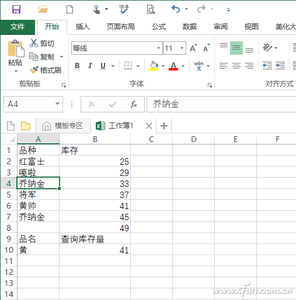The image size is (296, 300).
Task: Click the 粘贴 paste clipboard icon
Action: tap(16, 48)
